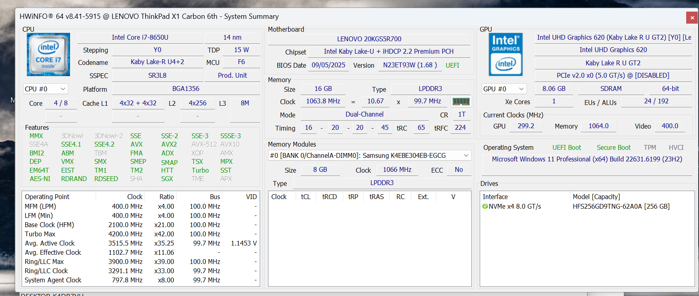
Task: Click the 8.06 GB GPU memory value
Action: coord(554,89)
